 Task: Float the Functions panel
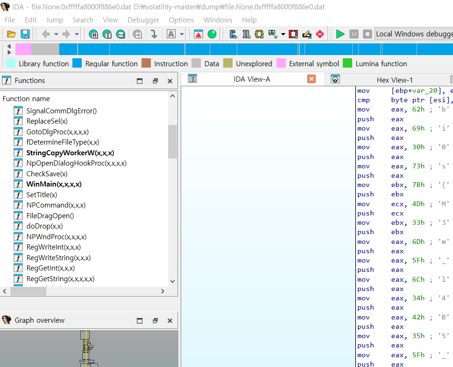[x=155, y=81]
